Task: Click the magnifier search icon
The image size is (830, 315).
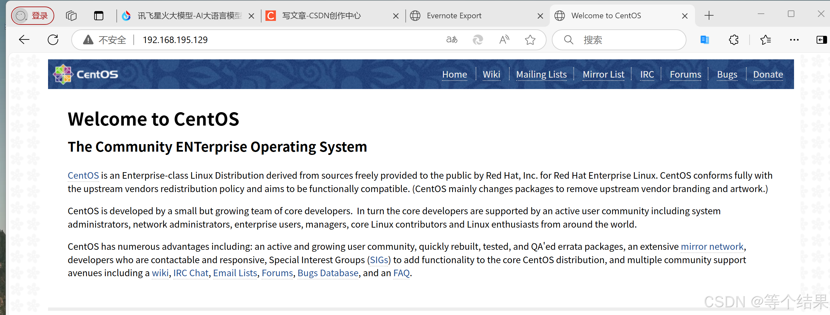Action: tap(568, 40)
